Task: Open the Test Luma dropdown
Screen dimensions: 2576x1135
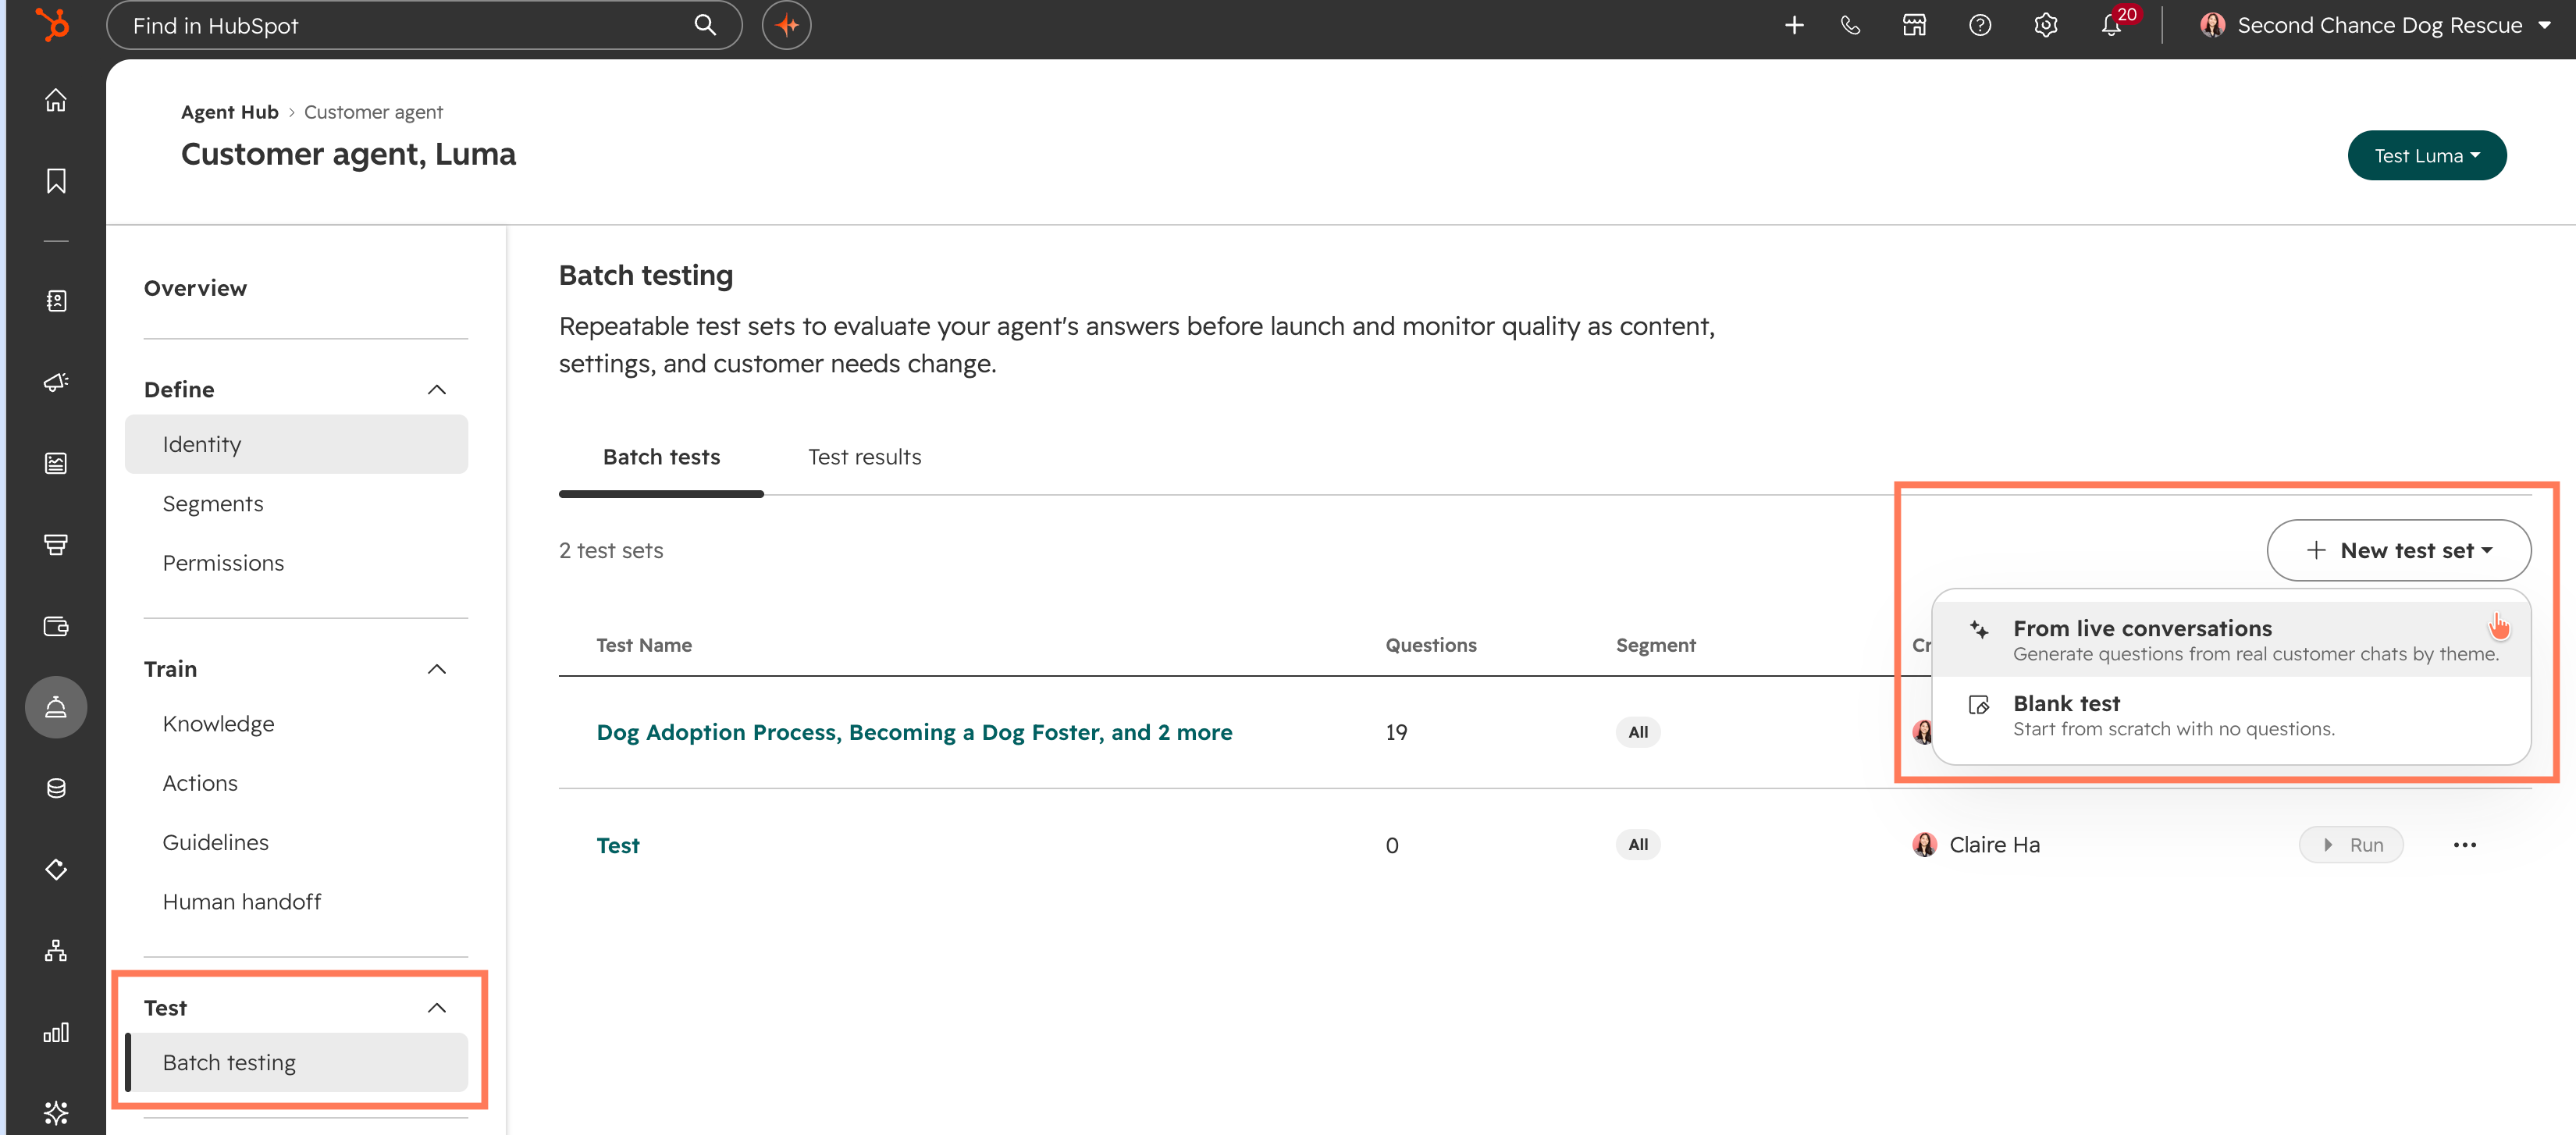Action: pyautogui.click(x=2426, y=155)
